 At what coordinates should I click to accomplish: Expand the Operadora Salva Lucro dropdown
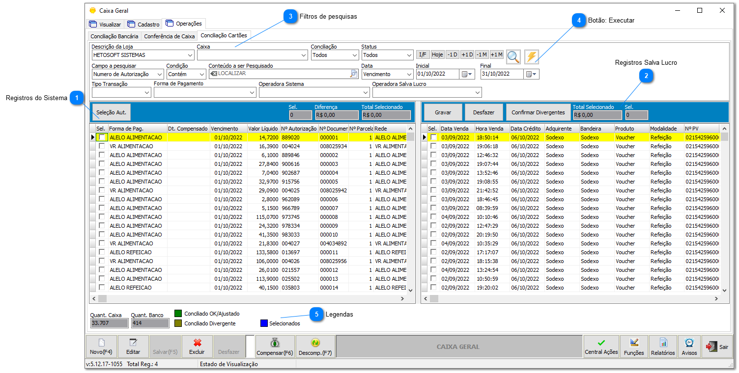click(477, 92)
